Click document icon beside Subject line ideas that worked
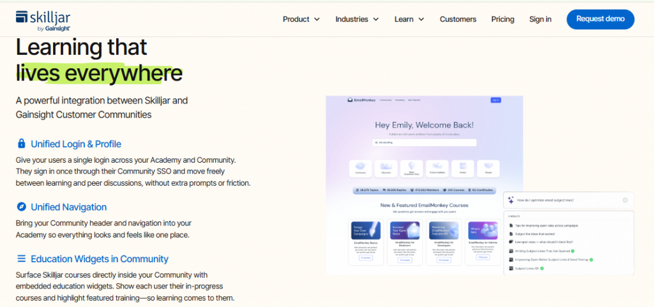Viewport: 654px width, 307px height. point(512,234)
